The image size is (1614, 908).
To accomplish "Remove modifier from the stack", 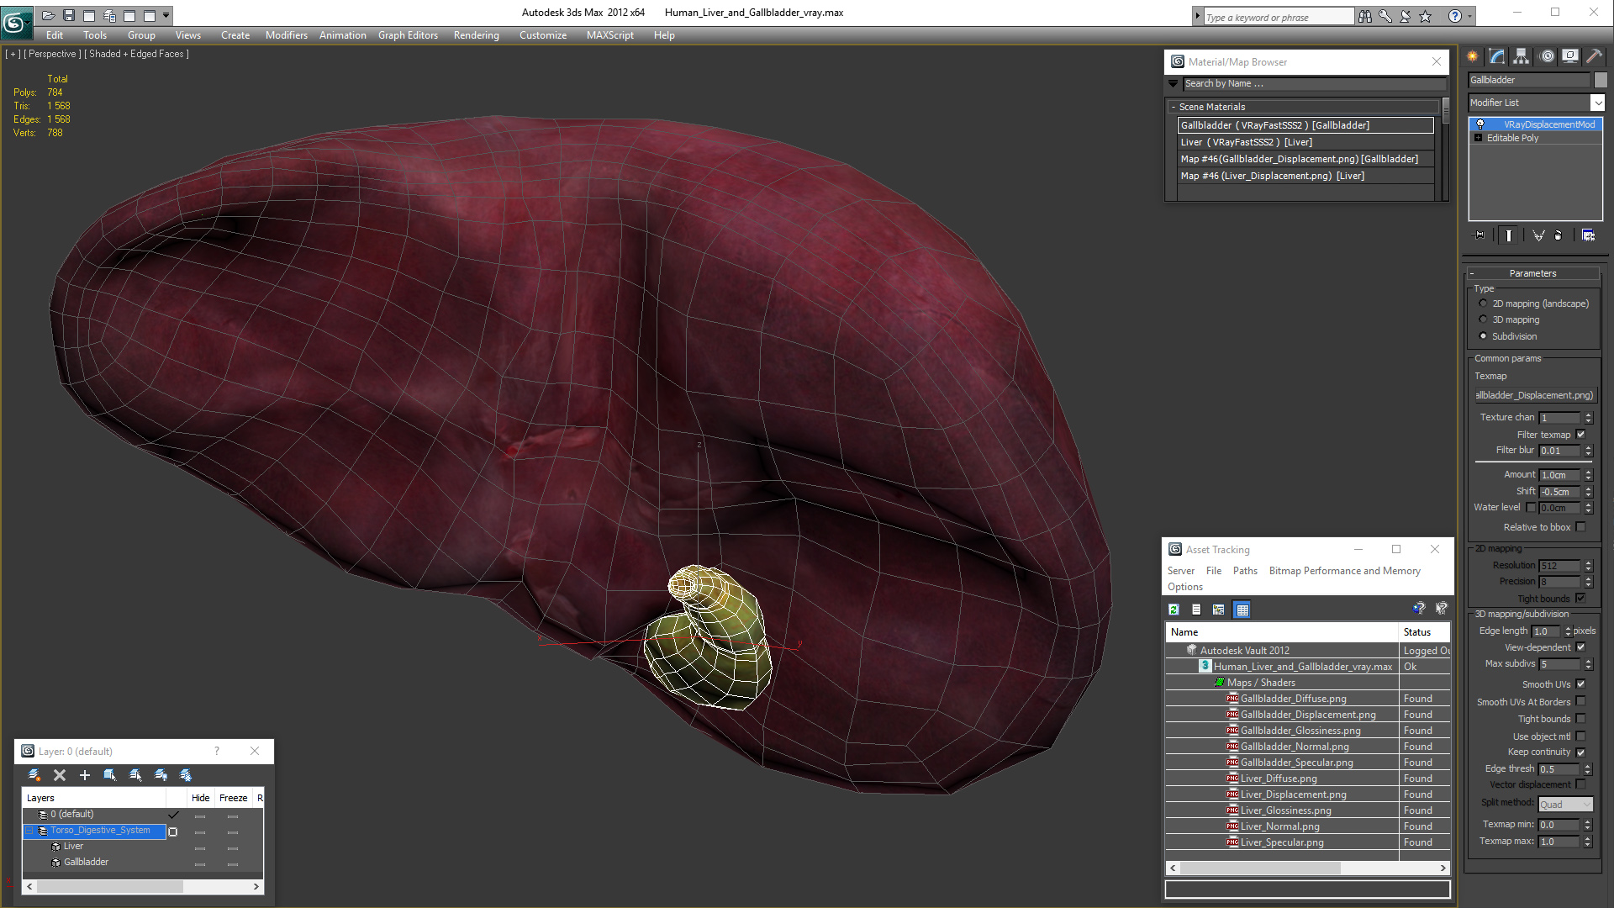I will 1558,235.
